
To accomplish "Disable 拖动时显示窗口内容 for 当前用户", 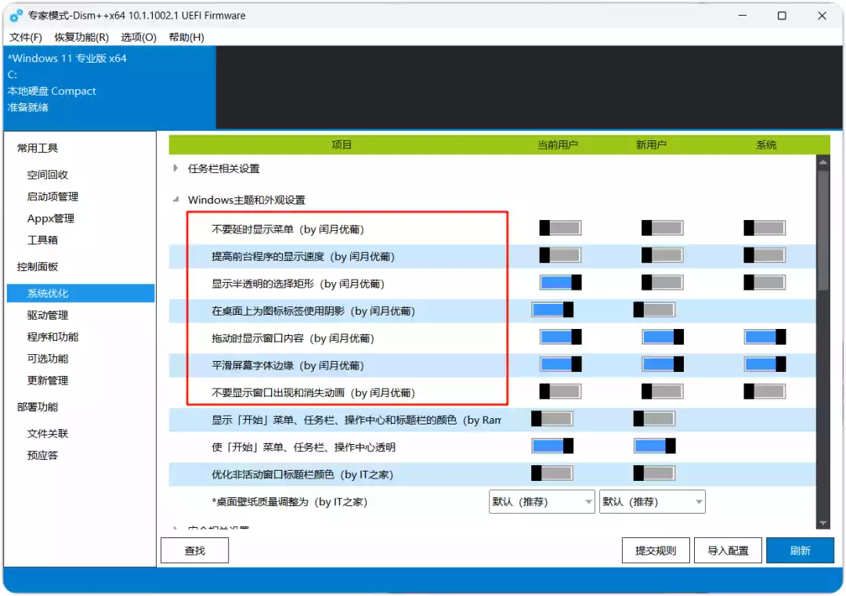I will coord(560,337).
